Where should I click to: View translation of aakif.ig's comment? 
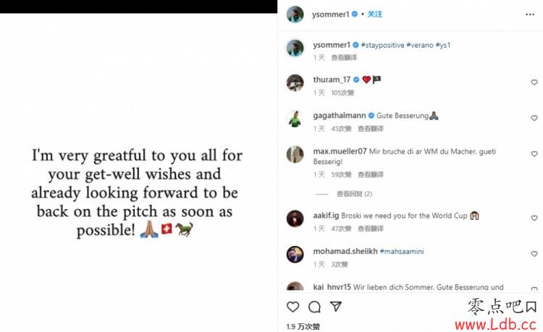tap(371, 229)
